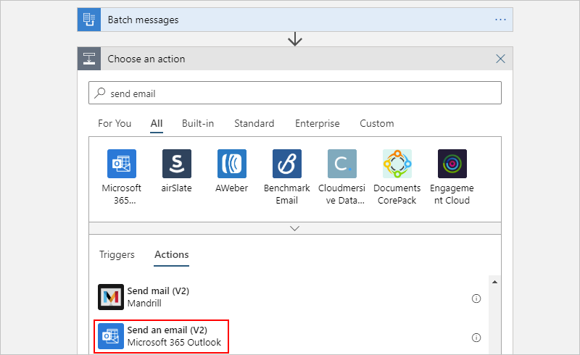The height and width of the screenshot is (355, 580).
Task: Click the Benchmark Email label
Action: click(286, 194)
